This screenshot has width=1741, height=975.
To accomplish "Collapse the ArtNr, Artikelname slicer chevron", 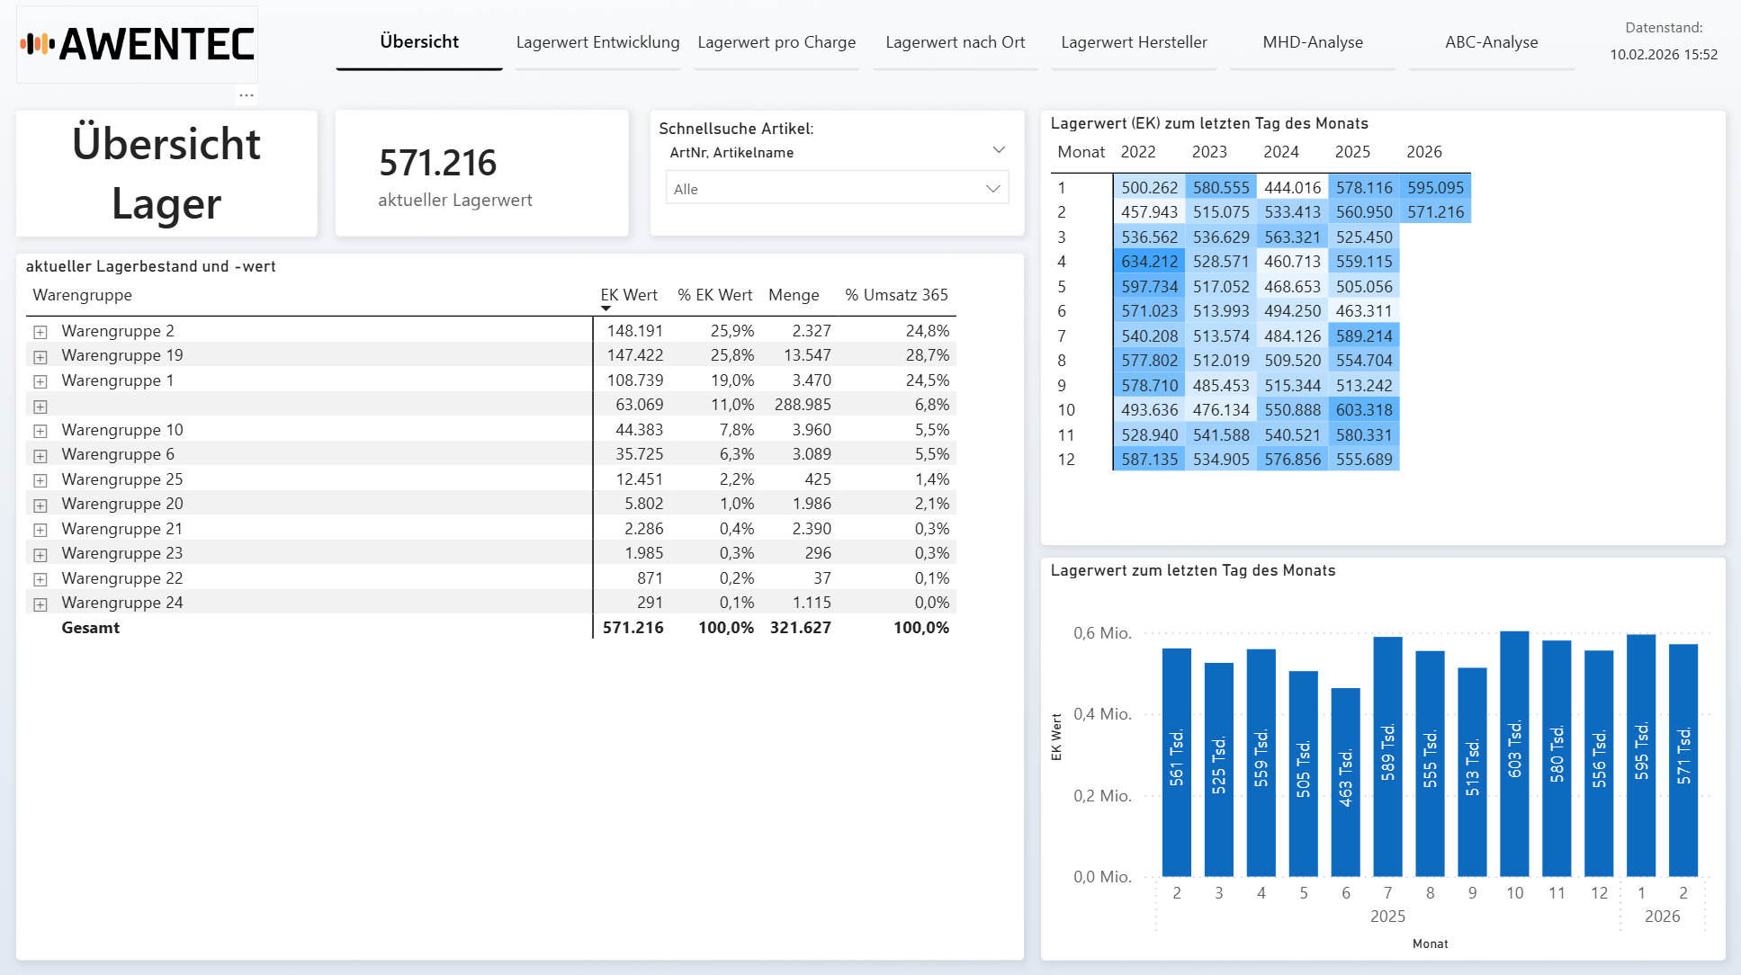I will point(998,150).
